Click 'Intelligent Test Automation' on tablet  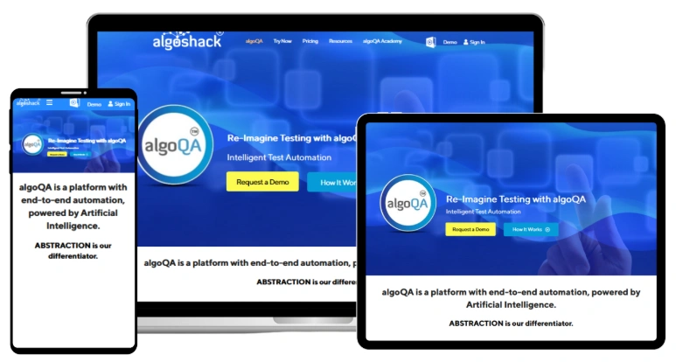coord(483,212)
